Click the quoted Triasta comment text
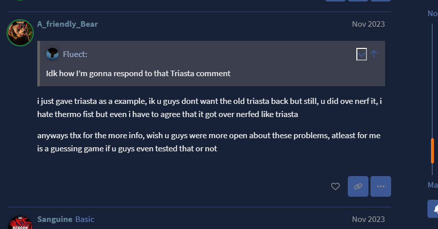The height and width of the screenshot is (229, 438). pyautogui.click(x=138, y=73)
